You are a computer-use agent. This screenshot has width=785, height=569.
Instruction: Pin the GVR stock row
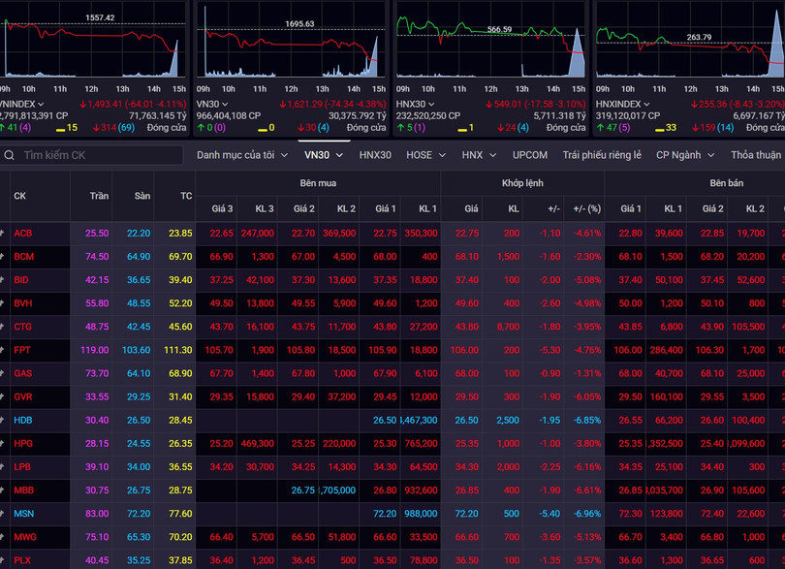(3, 396)
